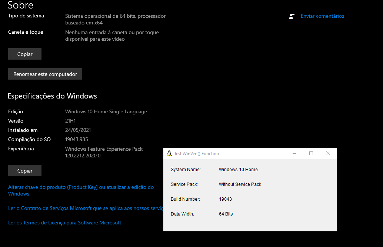The width and height of the screenshot is (383, 247).
Task: Open the Enviar comentários link
Action: [x=322, y=16]
